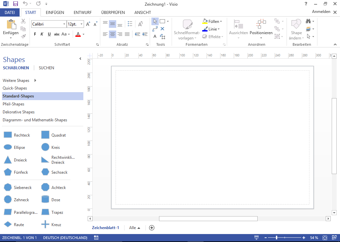This screenshot has width=340, height=242.
Task: Select Pfeil-Shapes stencil in list
Action: click(14, 104)
